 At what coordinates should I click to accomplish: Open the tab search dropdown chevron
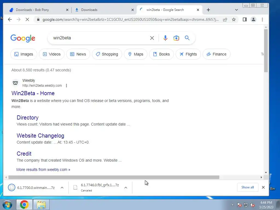click(x=237, y=10)
